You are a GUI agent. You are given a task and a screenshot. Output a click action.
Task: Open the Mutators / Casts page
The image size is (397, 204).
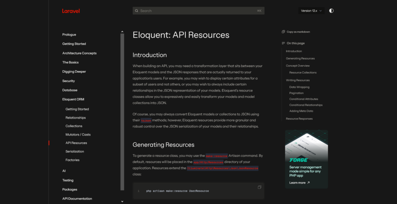coord(78,134)
